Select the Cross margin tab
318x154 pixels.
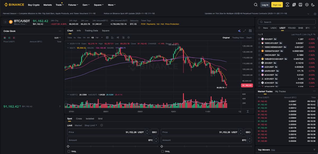click(79, 119)
